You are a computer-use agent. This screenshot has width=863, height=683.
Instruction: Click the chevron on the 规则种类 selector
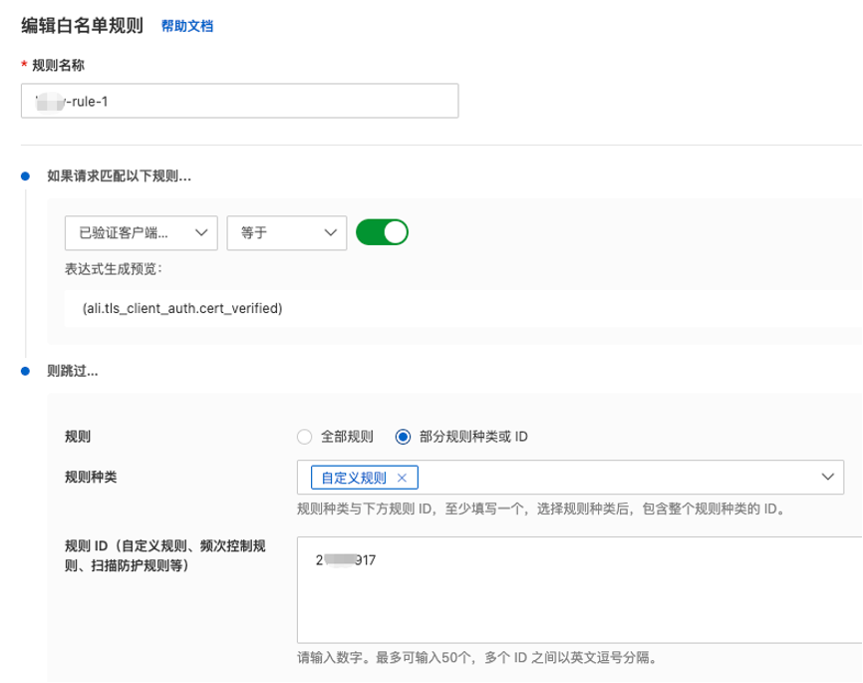(x=825, y=478)
